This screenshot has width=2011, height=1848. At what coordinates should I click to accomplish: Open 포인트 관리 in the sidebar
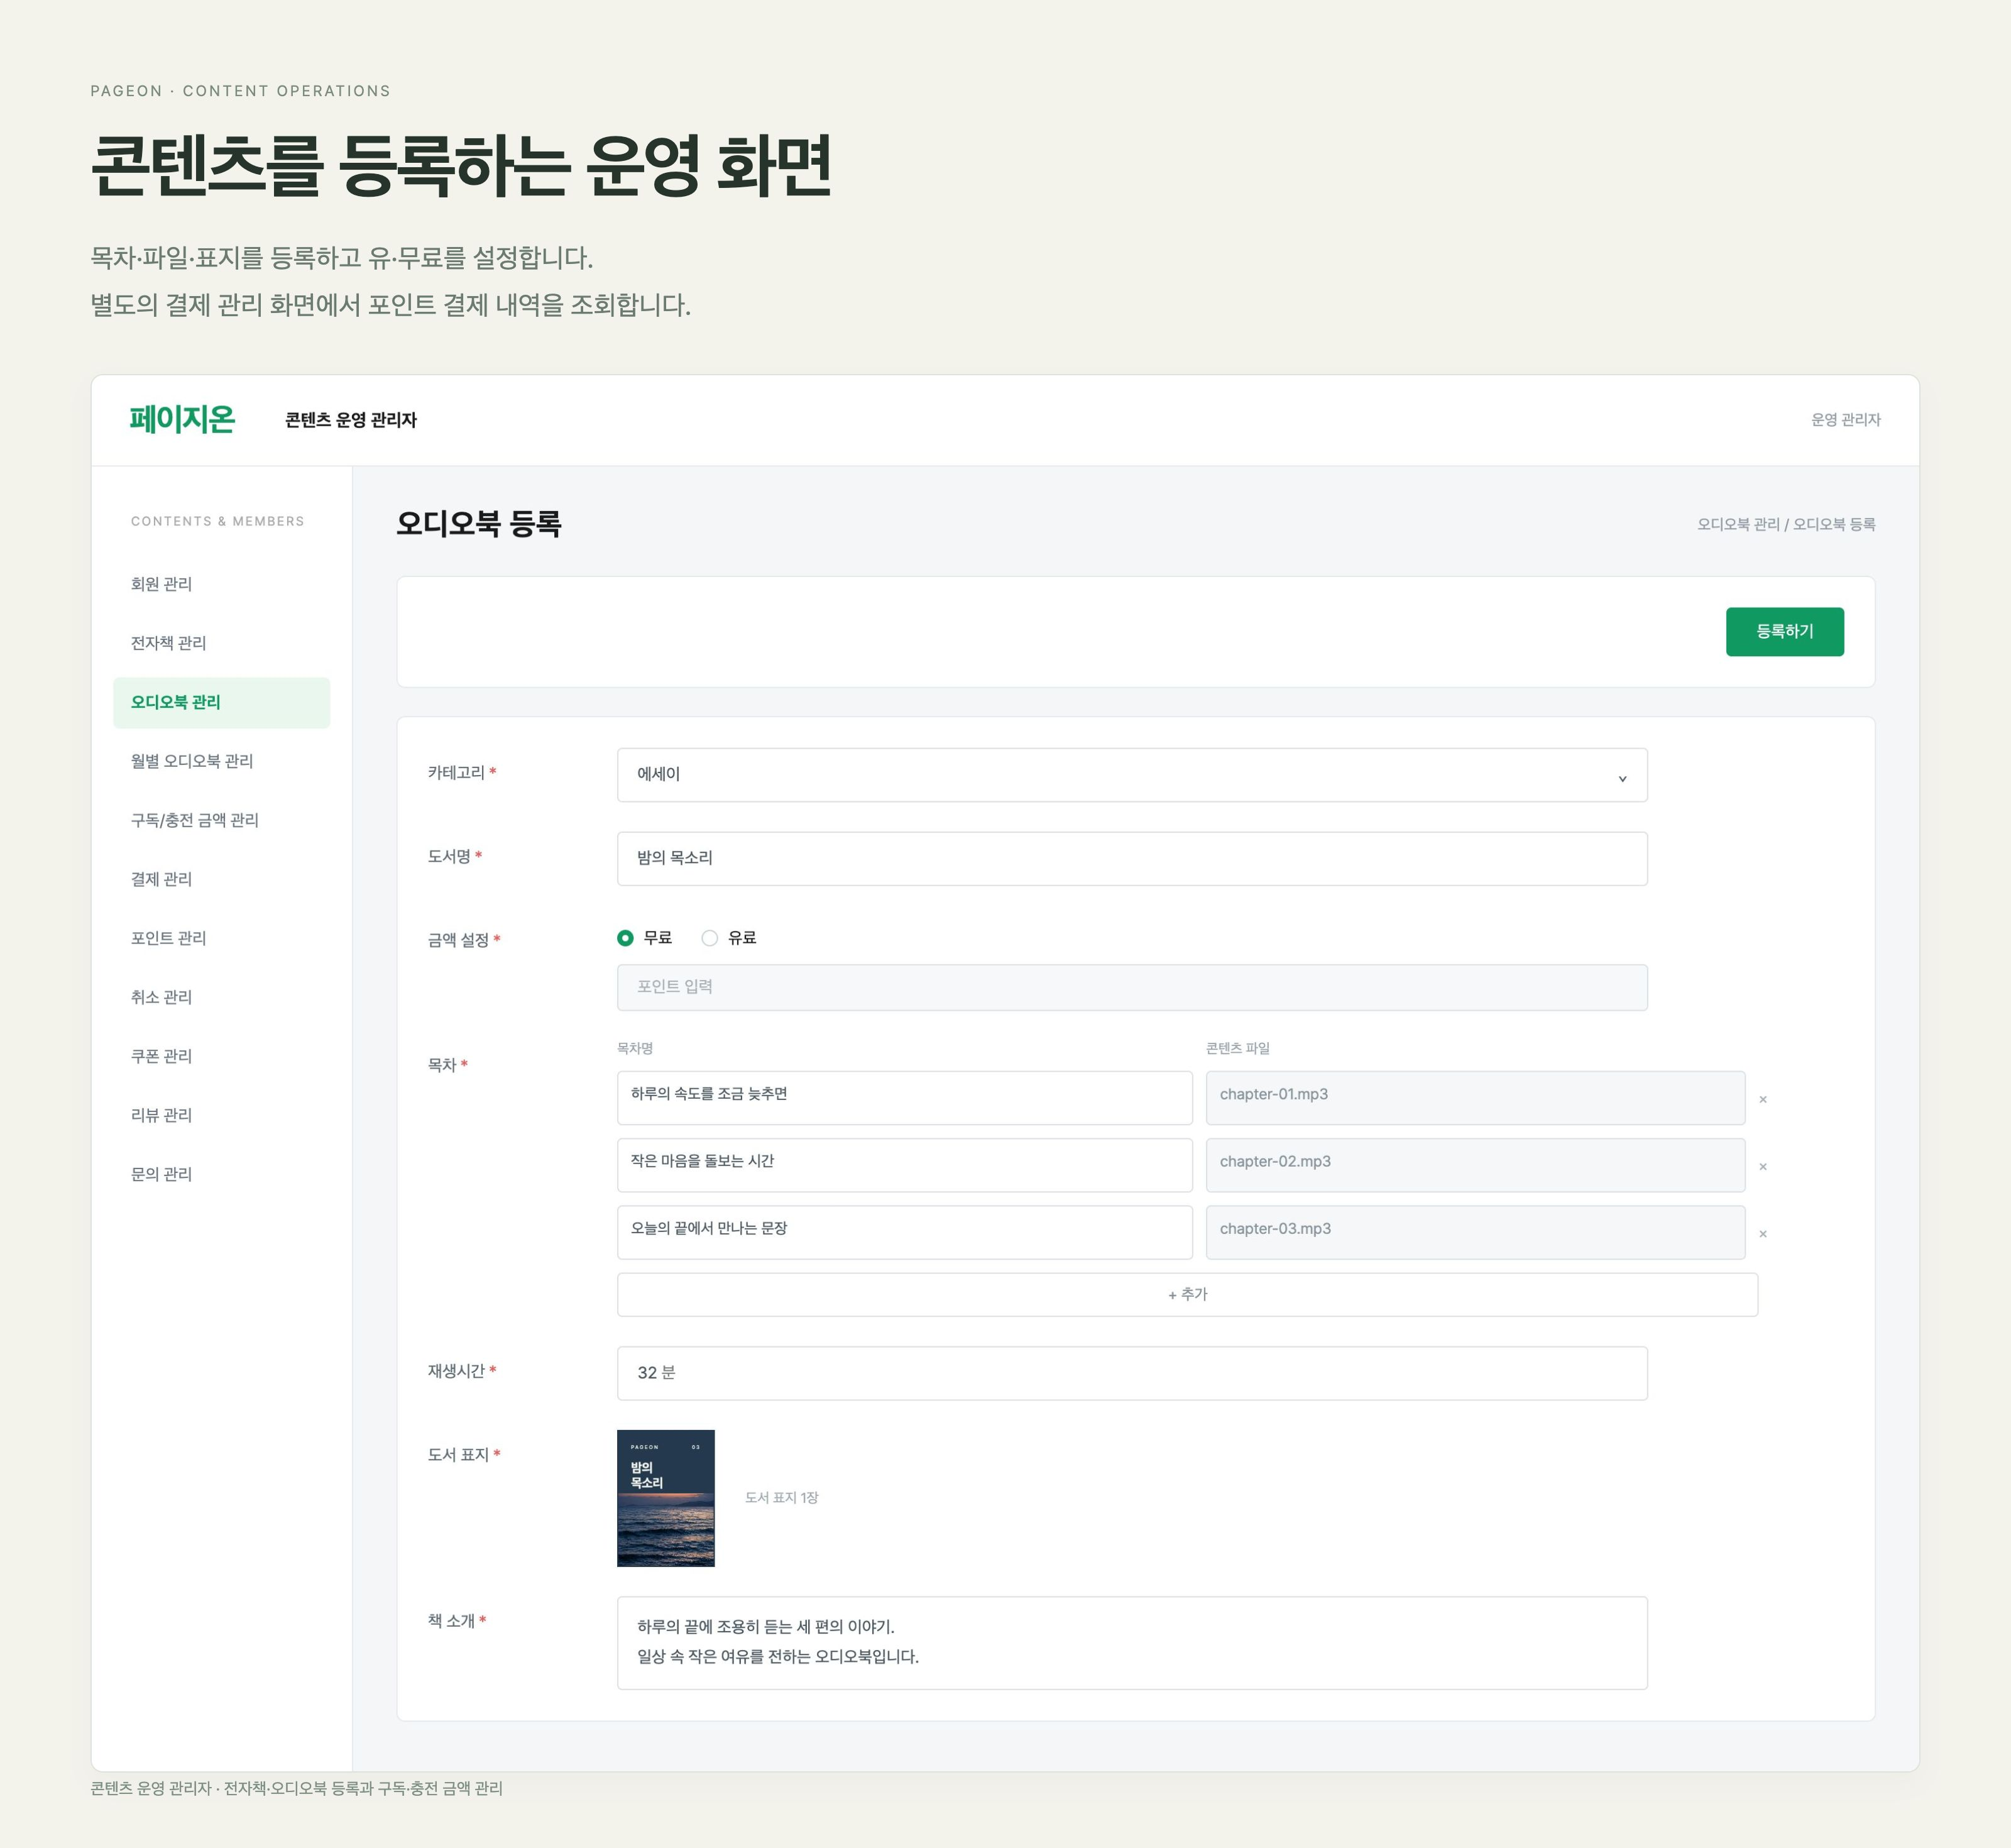(x=221, y=938)
